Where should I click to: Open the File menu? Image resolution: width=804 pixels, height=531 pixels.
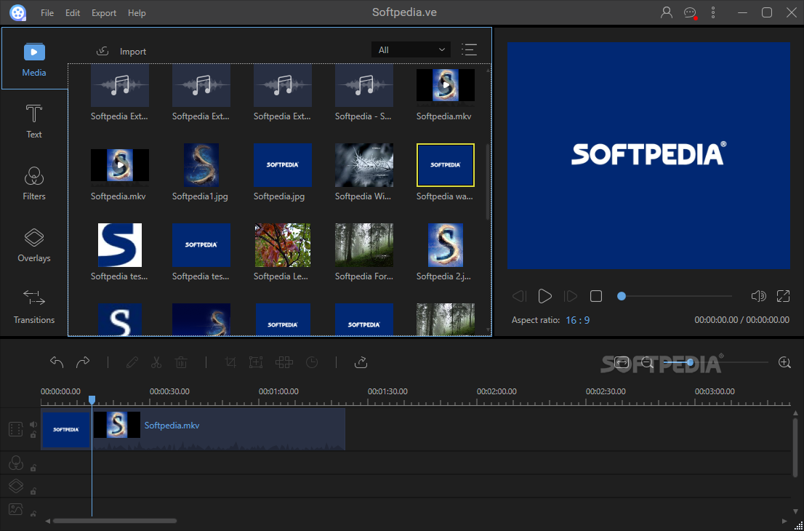point(47,13)
